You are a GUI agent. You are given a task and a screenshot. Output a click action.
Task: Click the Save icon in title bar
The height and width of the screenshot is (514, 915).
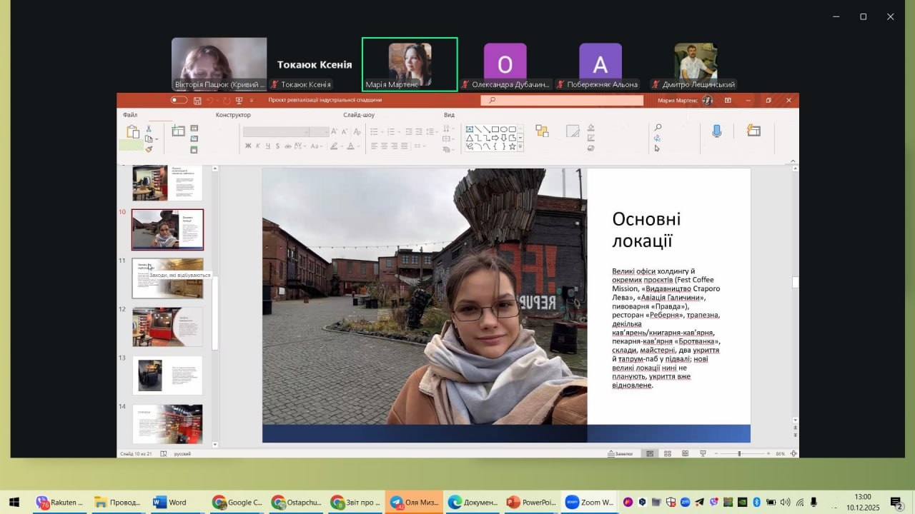(x=197, y=101)
